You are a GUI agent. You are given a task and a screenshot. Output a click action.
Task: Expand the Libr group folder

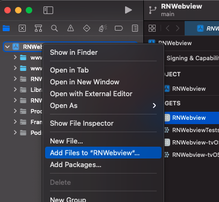coord(15,90)
